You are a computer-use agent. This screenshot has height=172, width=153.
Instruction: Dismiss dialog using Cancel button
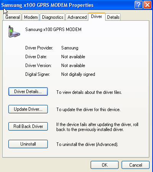point(135,165)
